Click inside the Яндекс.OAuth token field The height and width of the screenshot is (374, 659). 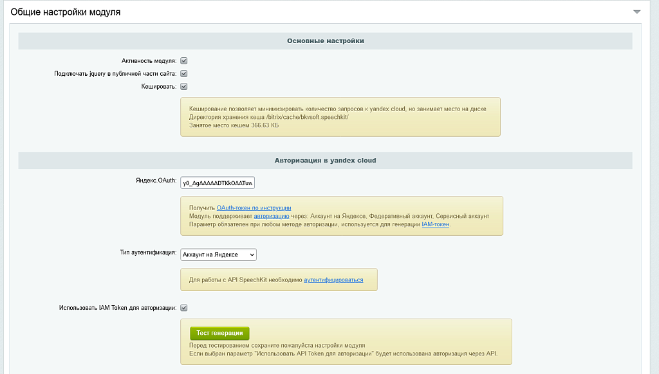218,183
